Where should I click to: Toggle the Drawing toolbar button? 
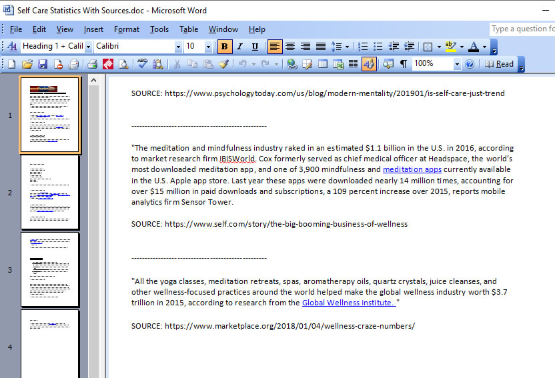point(369,64)
